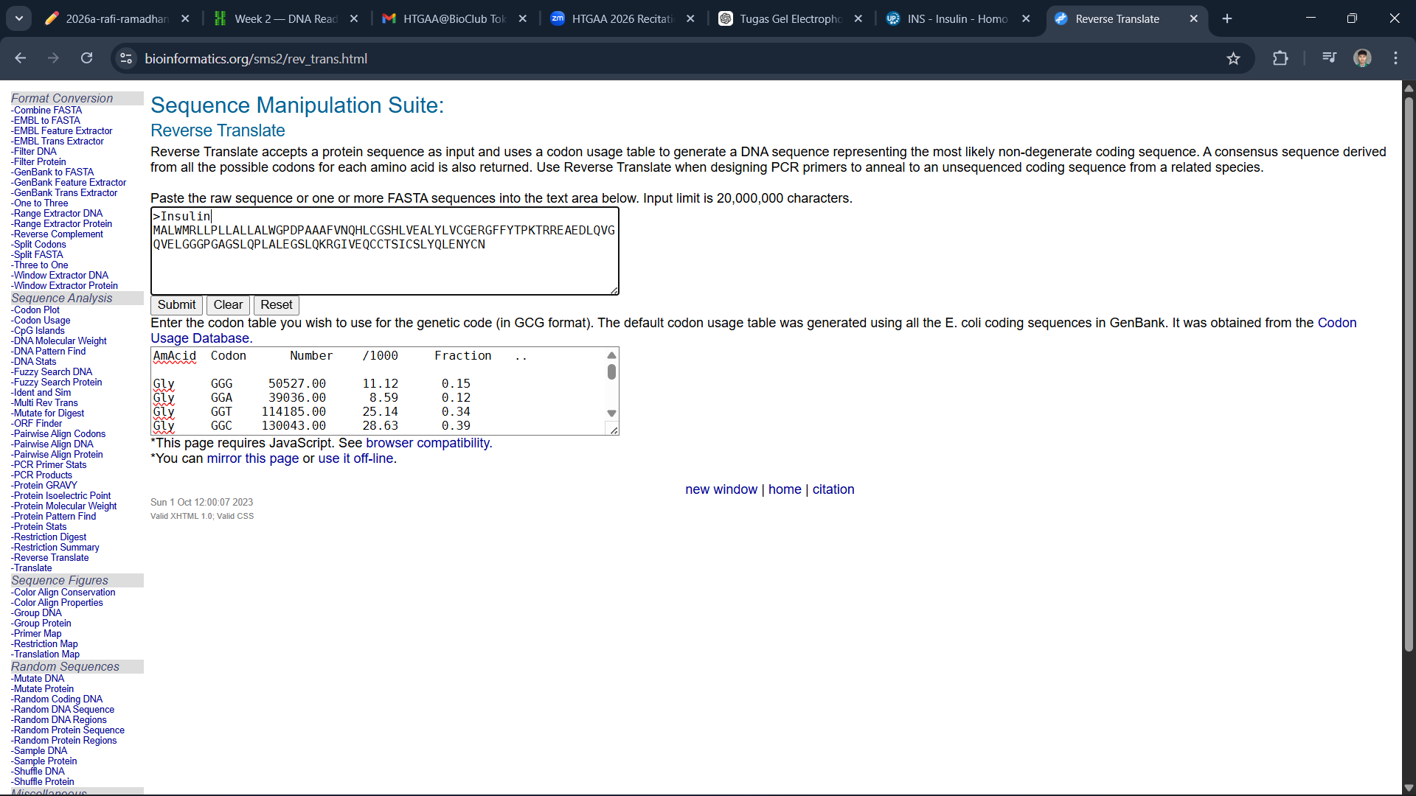Open the media control icon
Image resolution: width=1416 pixels, height=796 pixels.
(1329, 57)
